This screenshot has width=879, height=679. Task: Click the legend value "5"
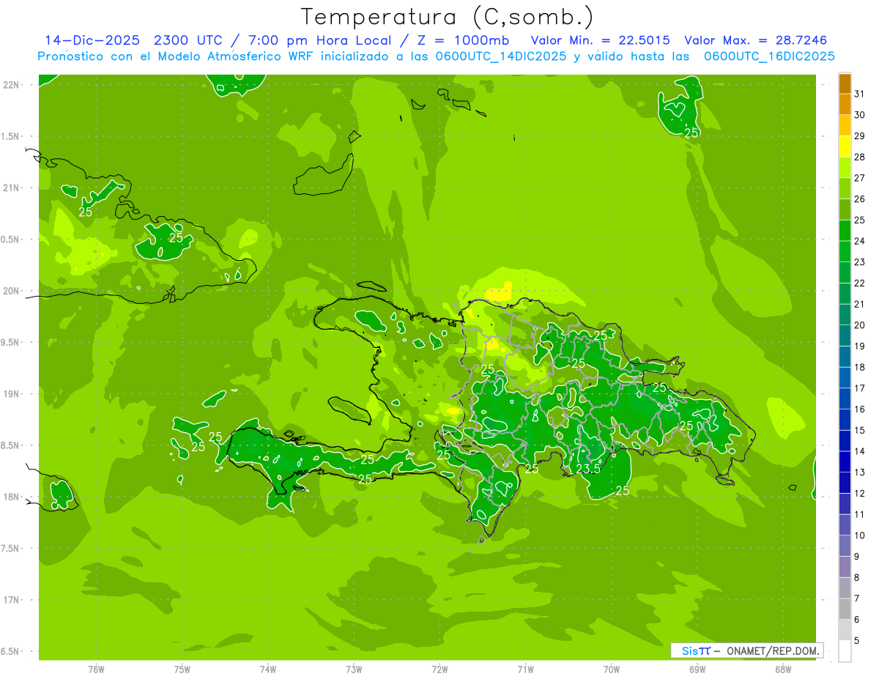(x=857, y=640)
